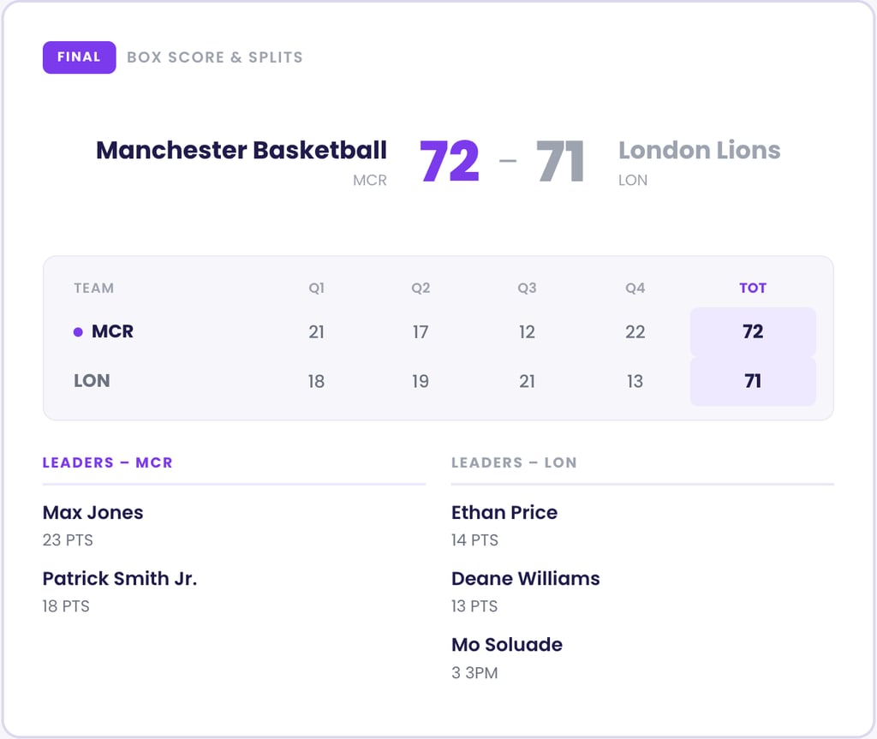Open Ethan Price player entry

pyautogui.click(x=504, y=513)
